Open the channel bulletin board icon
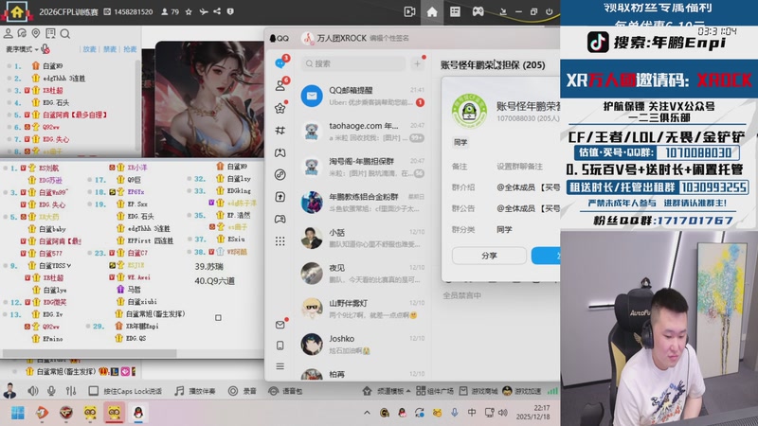Image resolution: width=758 pixels, height=426 pixels. (x=50, y=33)
